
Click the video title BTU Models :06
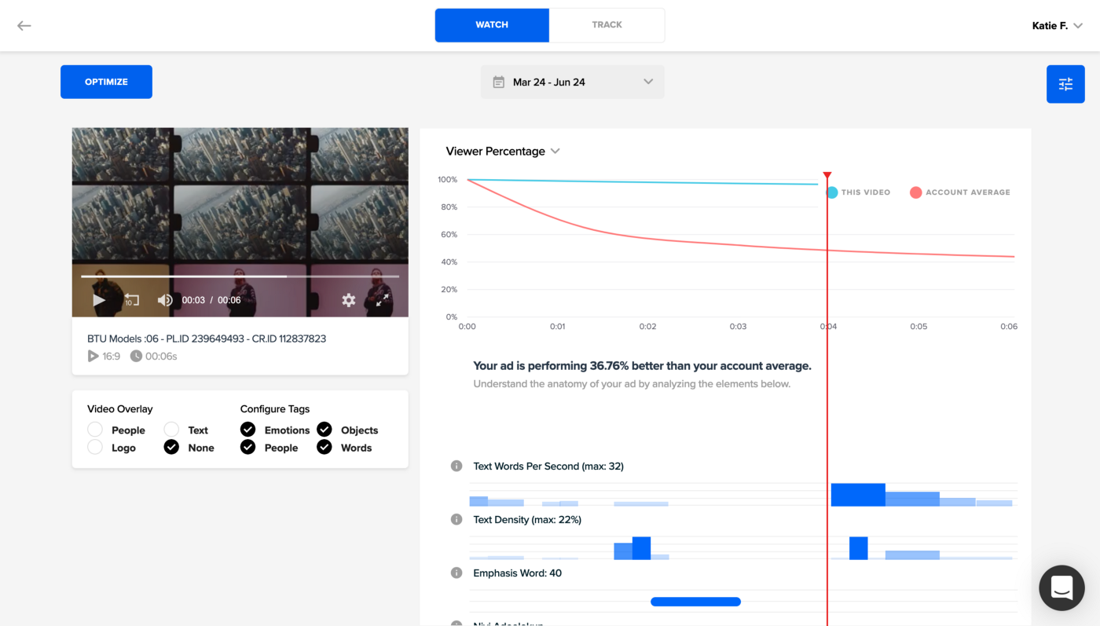click(207, 339)
